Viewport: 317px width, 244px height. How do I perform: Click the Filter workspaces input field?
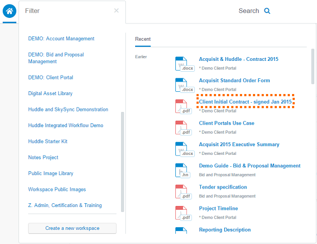[x=69, y=11]
